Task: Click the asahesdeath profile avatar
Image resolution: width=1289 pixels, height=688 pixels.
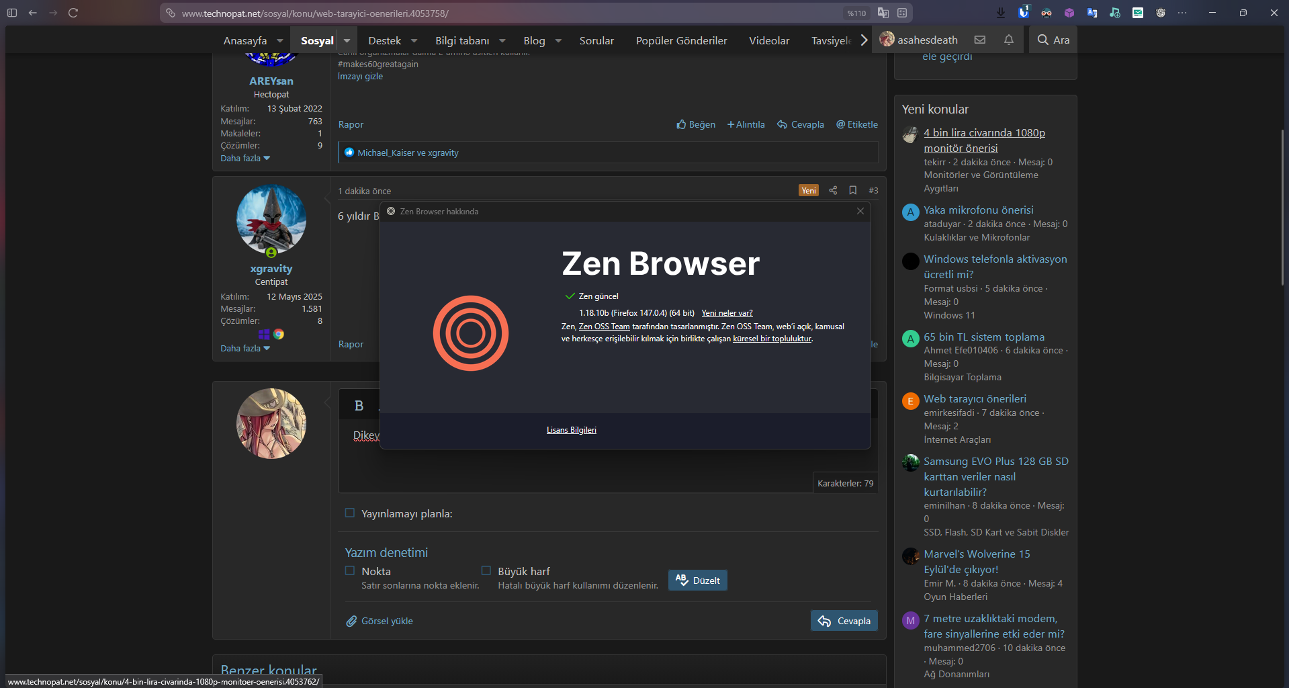Action: click(887, 40)
